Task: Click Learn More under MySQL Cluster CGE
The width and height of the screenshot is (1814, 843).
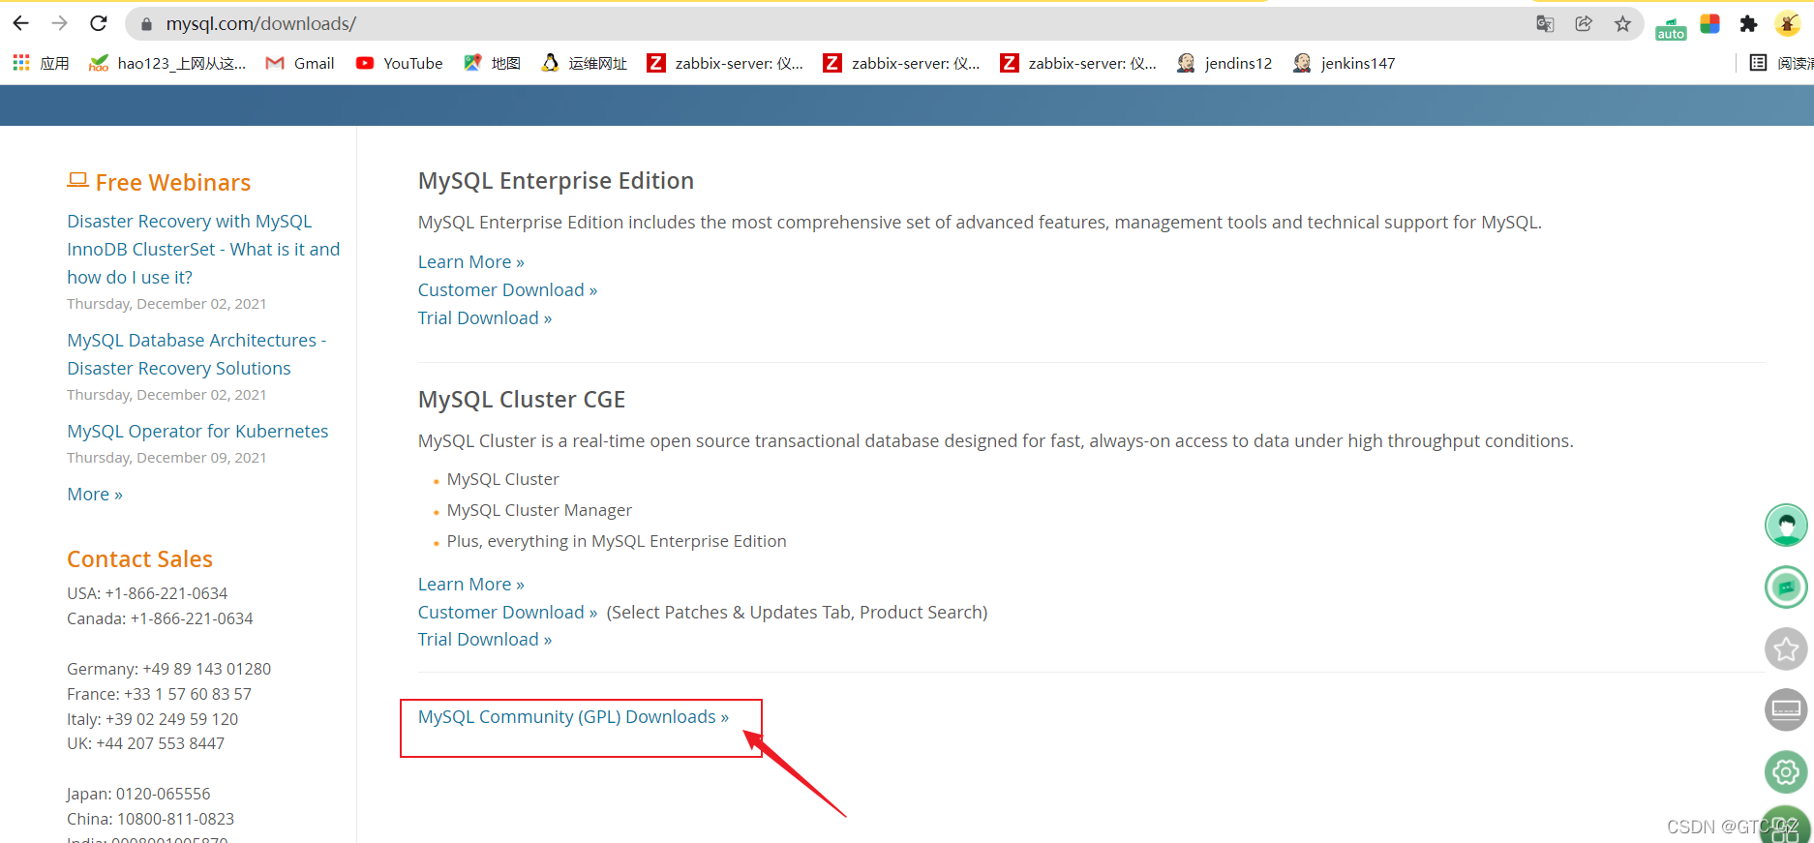Action: [471, 584]
